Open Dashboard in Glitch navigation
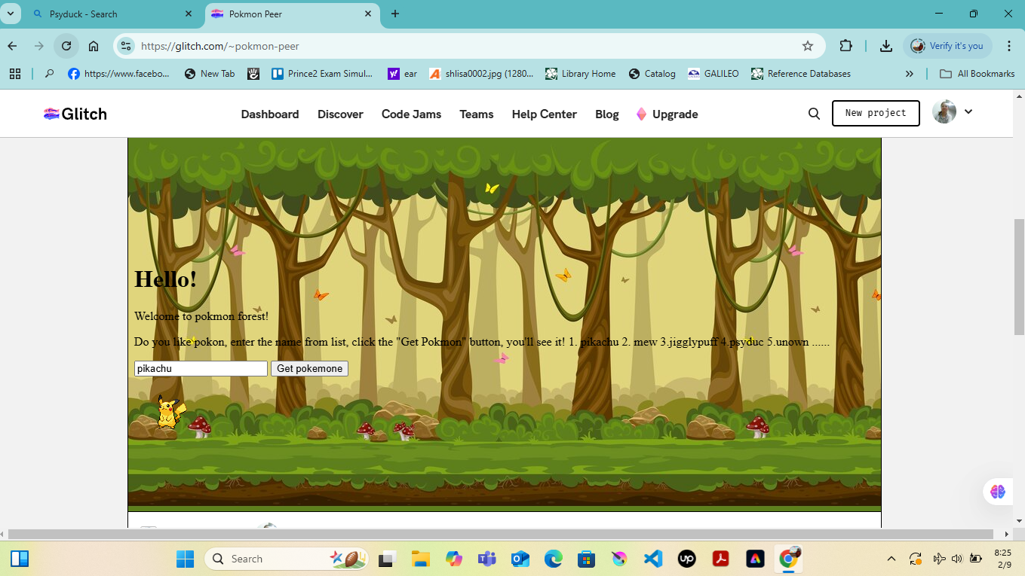Image resolution: width=1025 pixels, height=576 pixels. point(270,114)
